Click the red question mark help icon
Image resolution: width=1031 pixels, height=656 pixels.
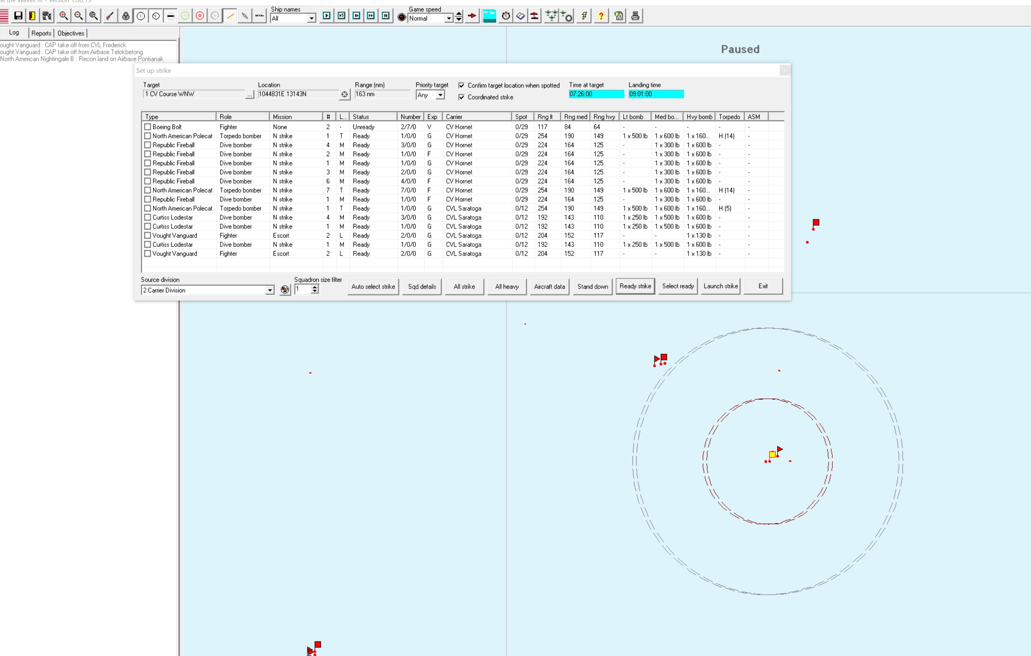[601, 16]
